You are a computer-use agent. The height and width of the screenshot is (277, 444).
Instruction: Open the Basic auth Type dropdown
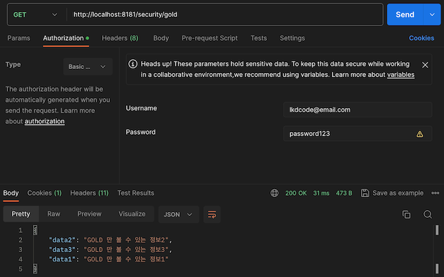tap(88, 67)
